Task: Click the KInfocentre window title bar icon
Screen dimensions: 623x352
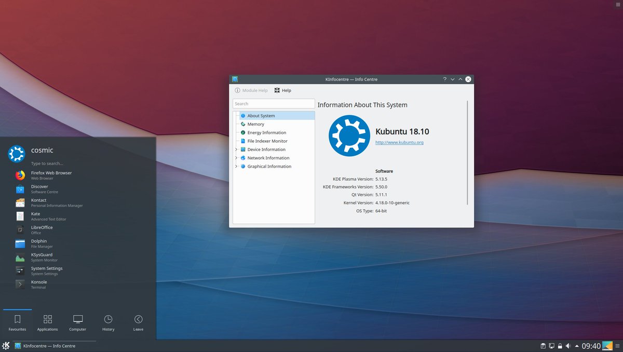Action: click(235, 79)
